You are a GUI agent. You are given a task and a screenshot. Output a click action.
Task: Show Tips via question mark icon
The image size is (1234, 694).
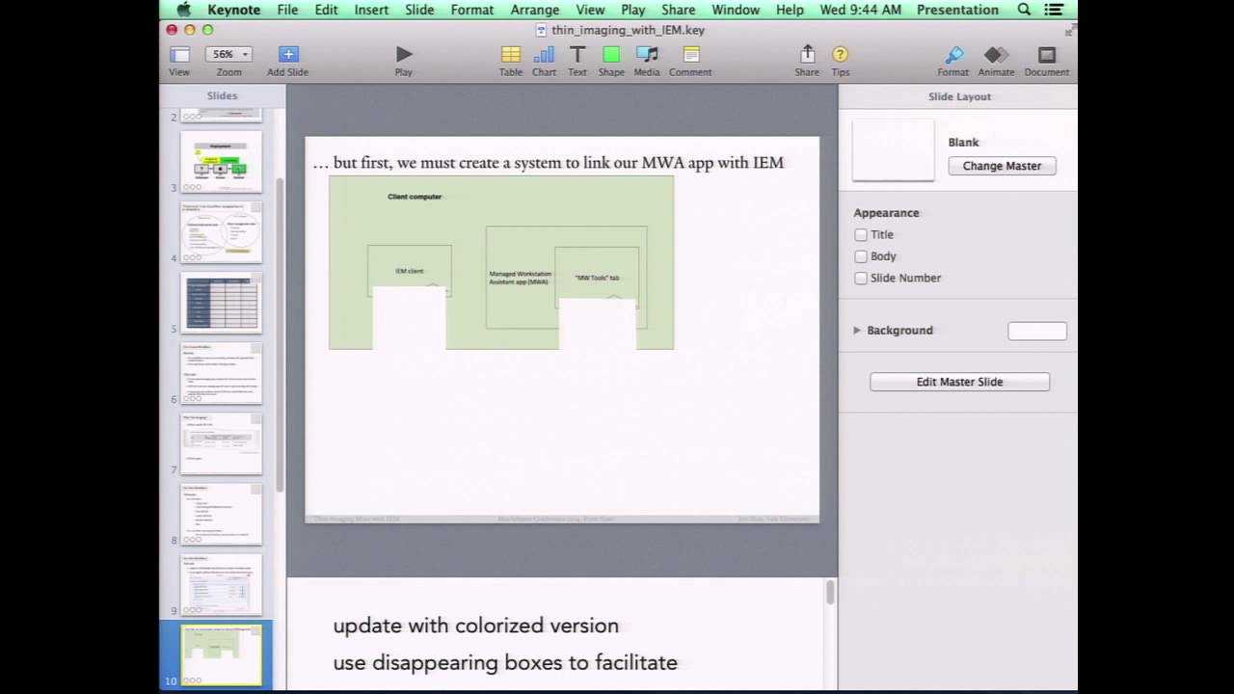click(x=841, y=55)
